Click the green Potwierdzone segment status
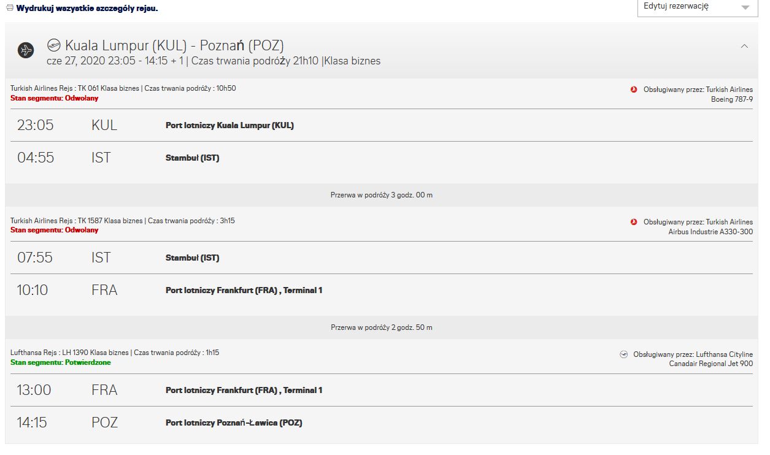This screenshot has width=770, height=455. (61, 362)
